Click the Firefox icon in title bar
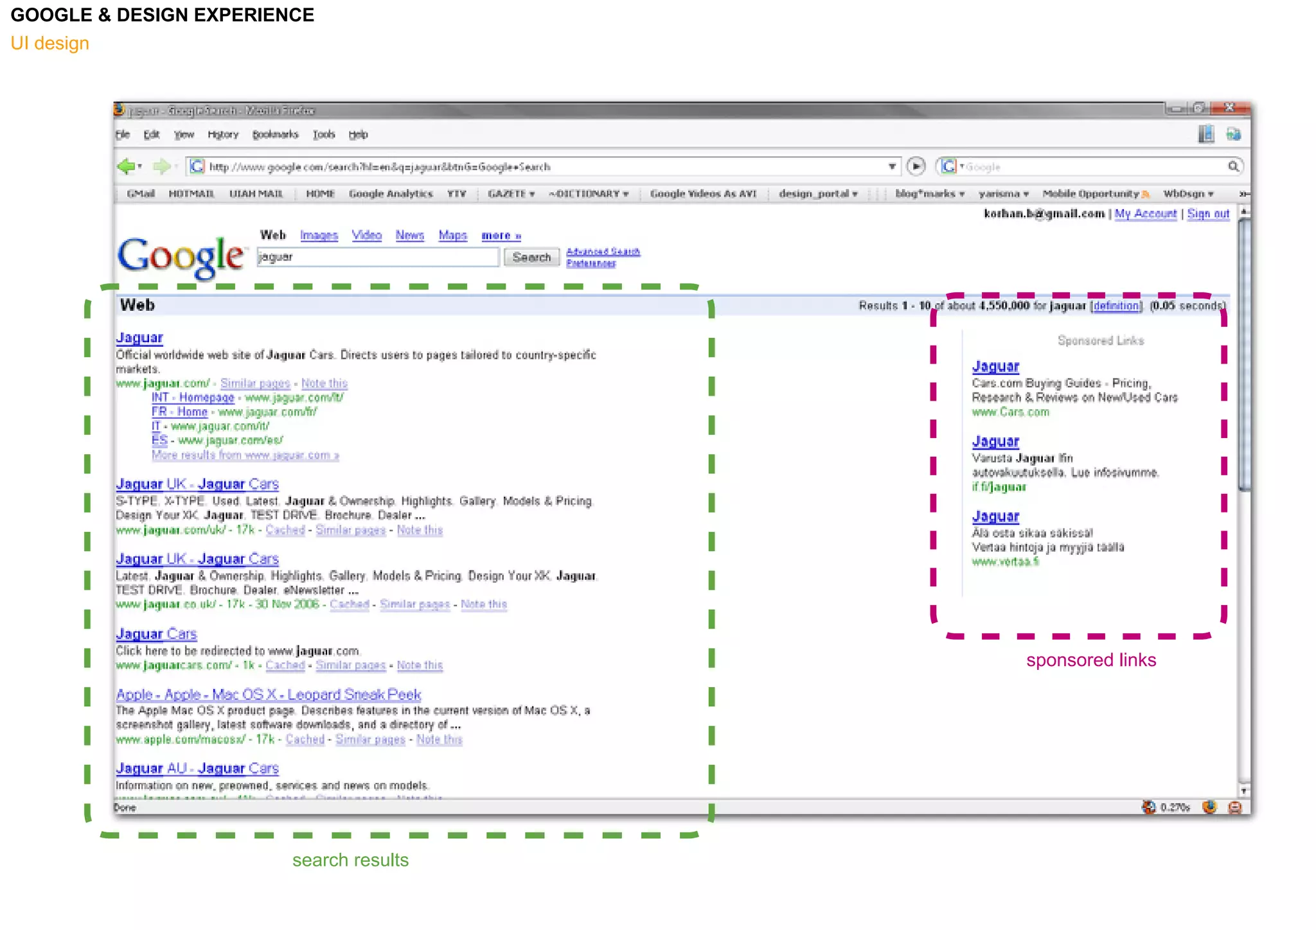Image resolution: width=1316 pixels, height=930 pixels. coord(120,110)
